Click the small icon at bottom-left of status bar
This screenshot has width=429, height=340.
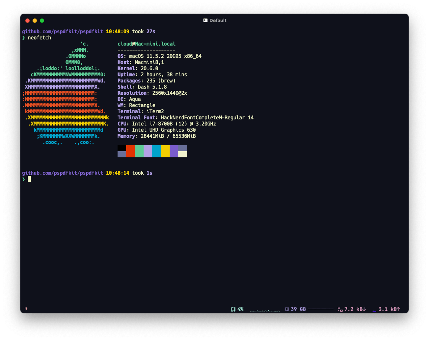[x=25, y=309]
